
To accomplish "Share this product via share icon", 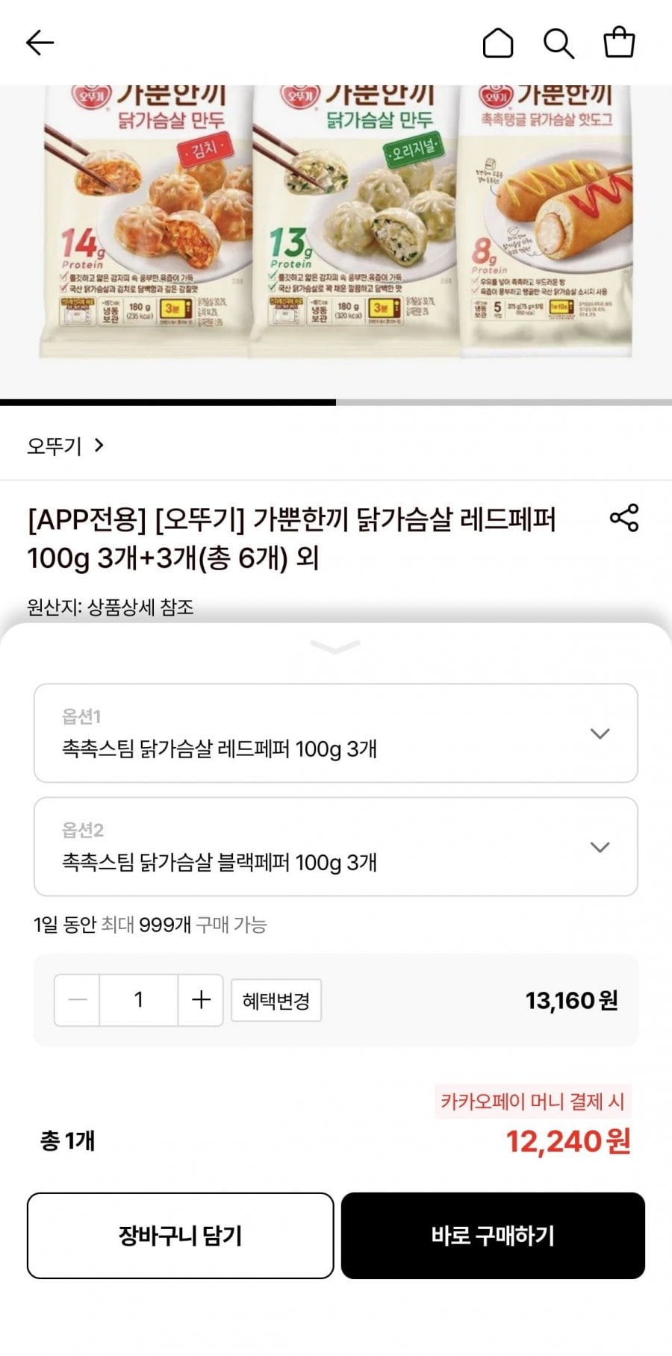I will pyautogui.click(x=624, y=518).
